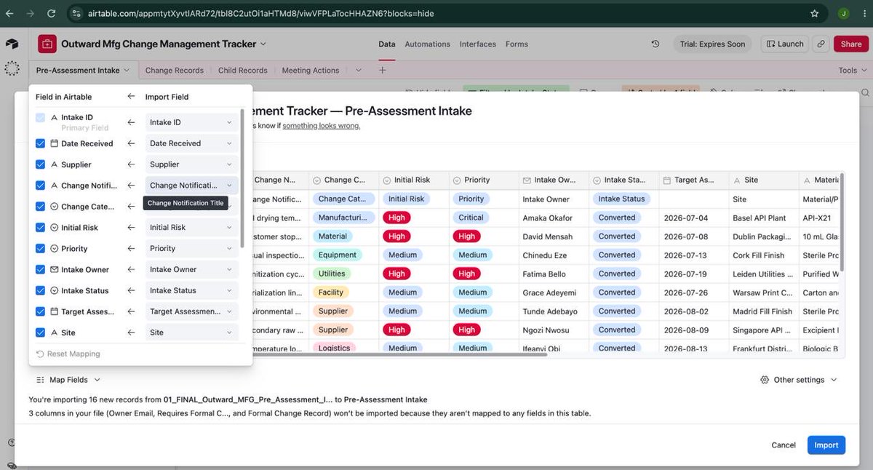Open the Initial Risk import field dropdown
This screenshot has height=470, width=873.
click(x=191, y=227)
